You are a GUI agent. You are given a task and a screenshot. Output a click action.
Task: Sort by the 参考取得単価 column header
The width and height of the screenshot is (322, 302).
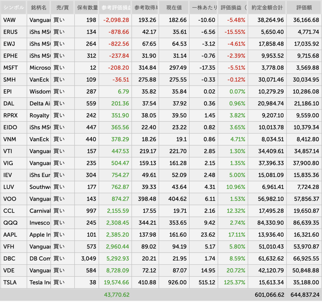145,8
